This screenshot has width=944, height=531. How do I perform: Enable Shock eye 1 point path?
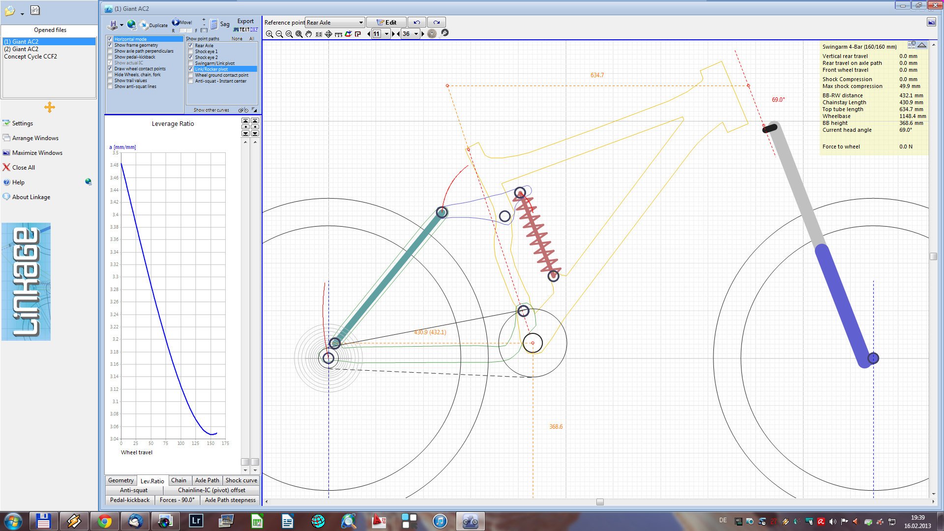click(x=191, y=51)
